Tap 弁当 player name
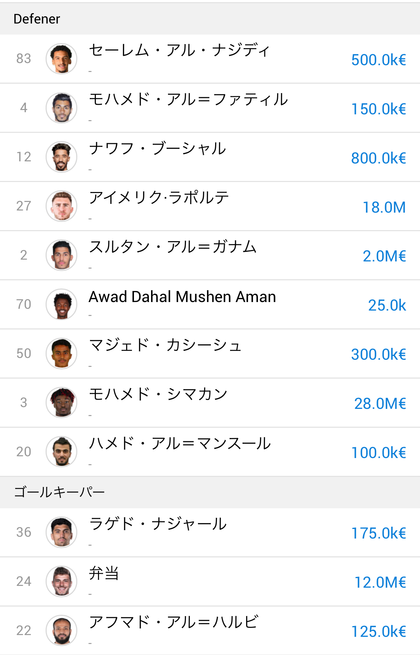This screenshot has height=655, width=420. [104, 573]
